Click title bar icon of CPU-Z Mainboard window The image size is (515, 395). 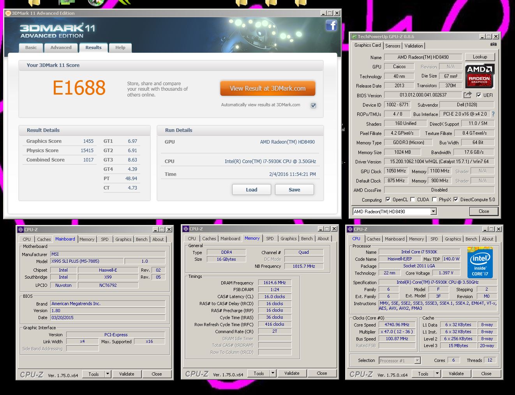point(21,230)
